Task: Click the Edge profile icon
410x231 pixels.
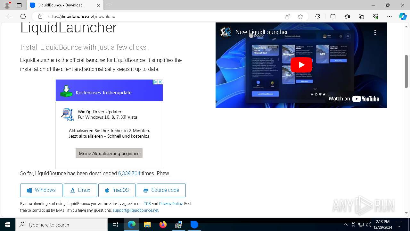Action: [x=7, y=5]
